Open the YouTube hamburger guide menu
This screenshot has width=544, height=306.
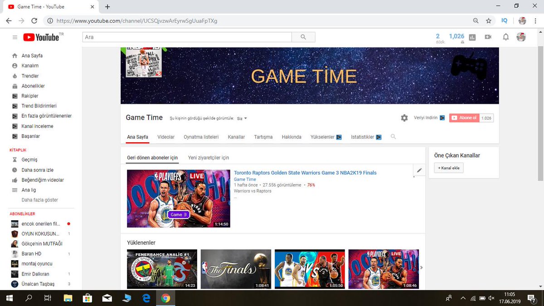tap(15, 37)
